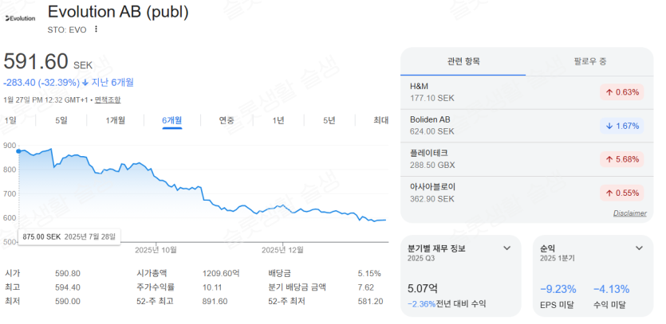This screenshot has height=324, width=666.
Task: Show the 1개월 price chart
Action: (x=116, y=120)
